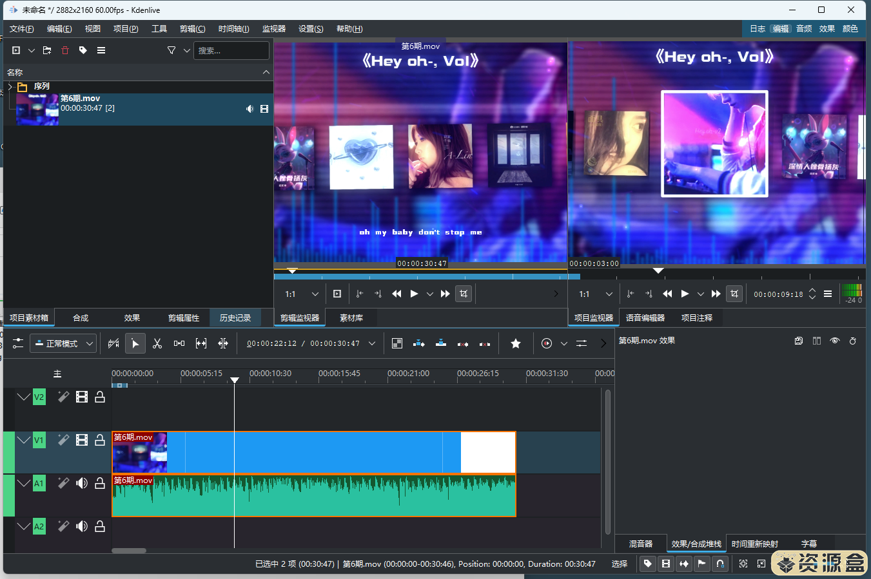Toggle timeline audio/video usage razor-cut icon
871x579 pixels.
pyautogui.click(x=113, y=343)
